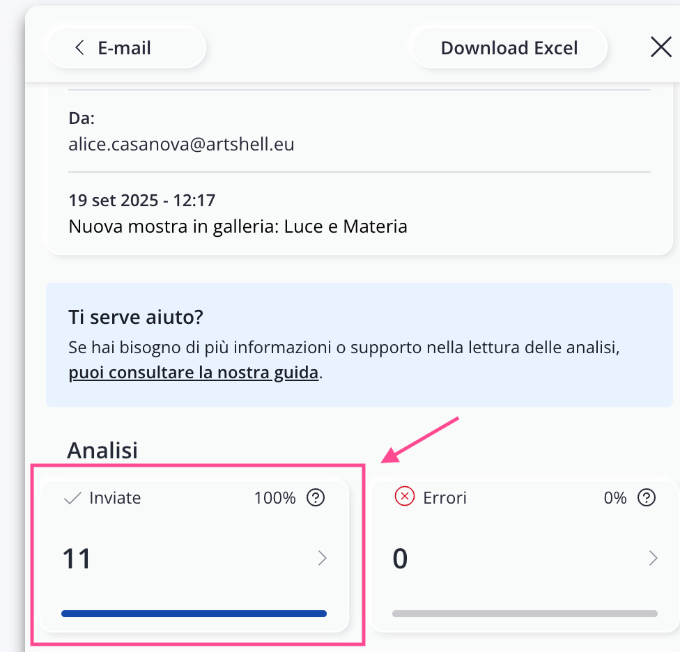
Task: Click the 100% Inviate percentage
Action: pyautogui.click(x=275, y=498)
